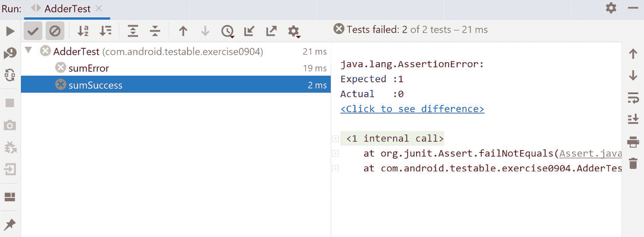644x237 pixels.
Task: Go to next failed test
Action: tap(205, 31)
